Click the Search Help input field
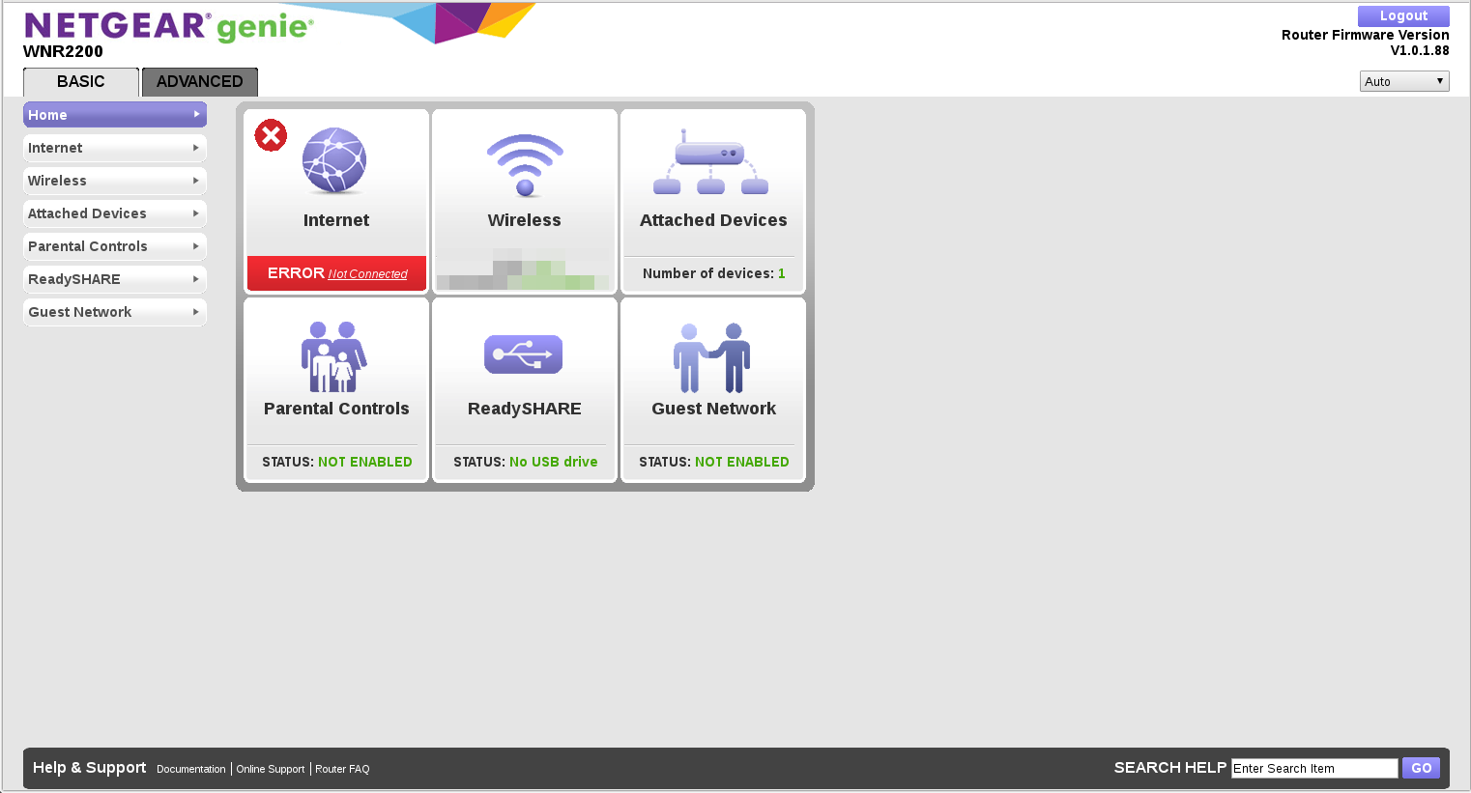This screenshot has width=1471, height=793. click(x=1314, y=768)
